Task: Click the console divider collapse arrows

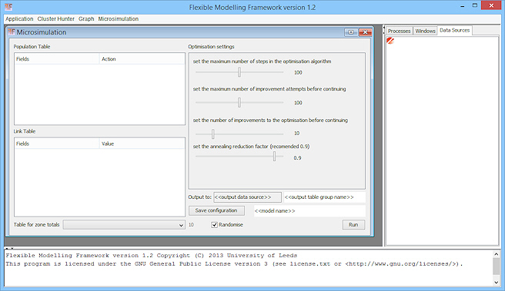Action: click(x=10, y=248)
